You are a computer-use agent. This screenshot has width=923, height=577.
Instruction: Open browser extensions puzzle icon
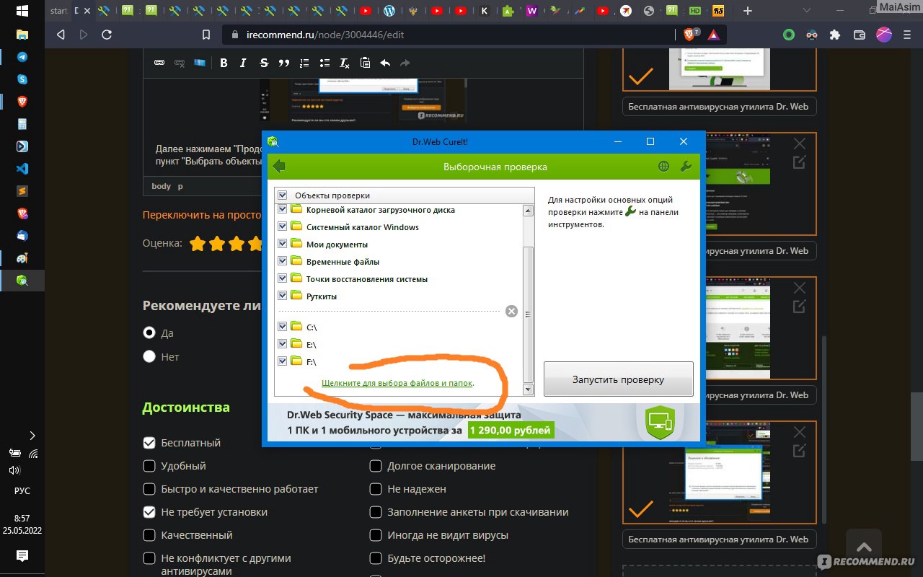(835, 35)
